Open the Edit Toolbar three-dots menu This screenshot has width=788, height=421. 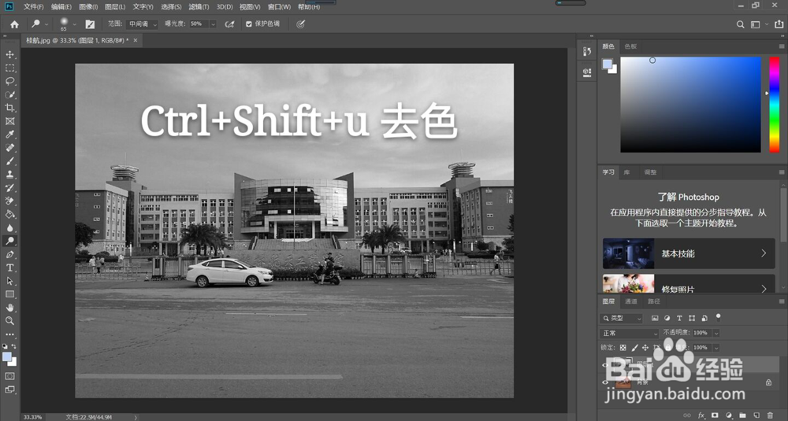(9, 334)
